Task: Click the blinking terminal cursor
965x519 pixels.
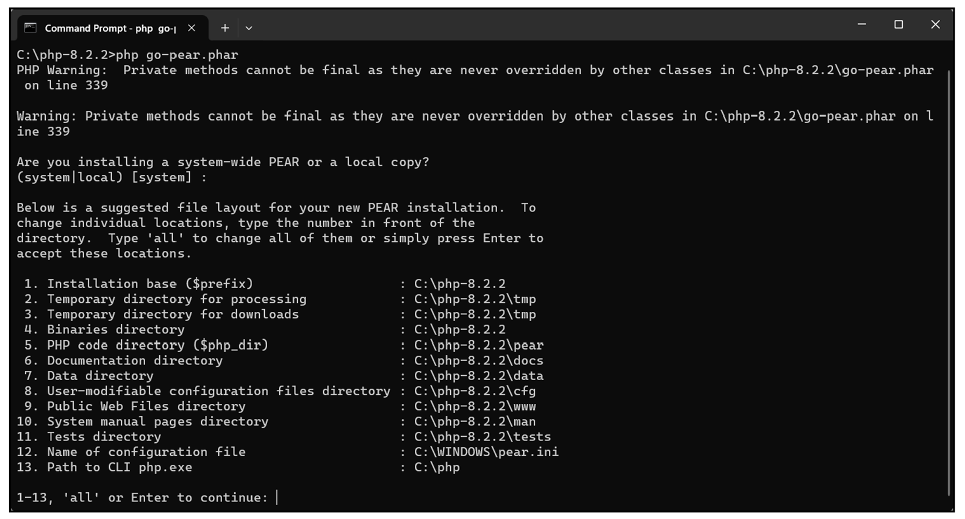Action: 278,498
